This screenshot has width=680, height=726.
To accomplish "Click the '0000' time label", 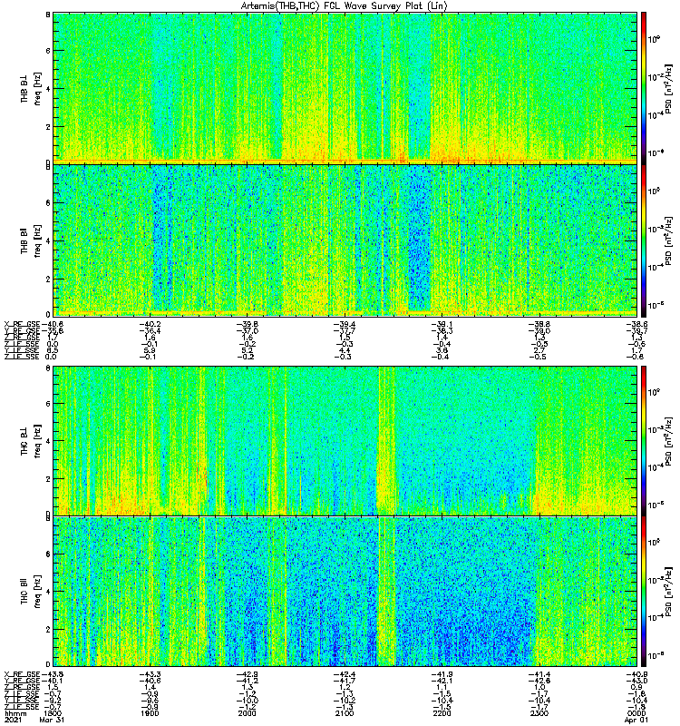I will tap(636, 713).
